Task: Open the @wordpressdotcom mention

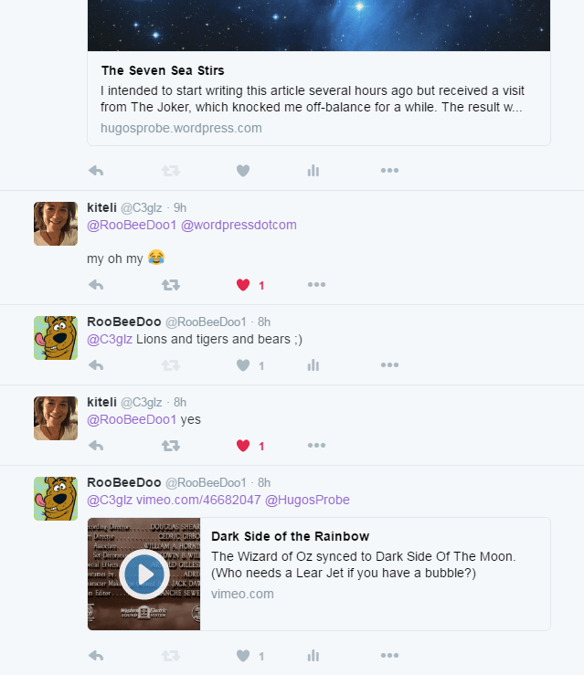Action: (x=239, y=225)
